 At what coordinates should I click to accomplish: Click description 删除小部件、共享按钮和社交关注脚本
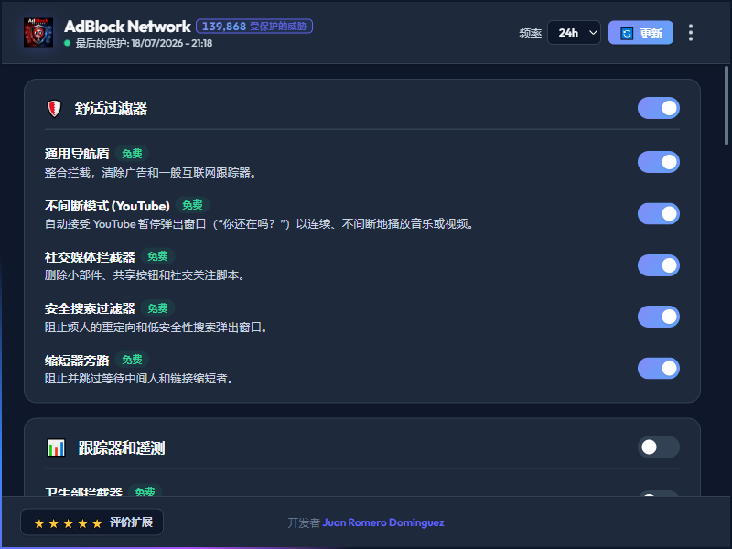[x=145, y=275]
